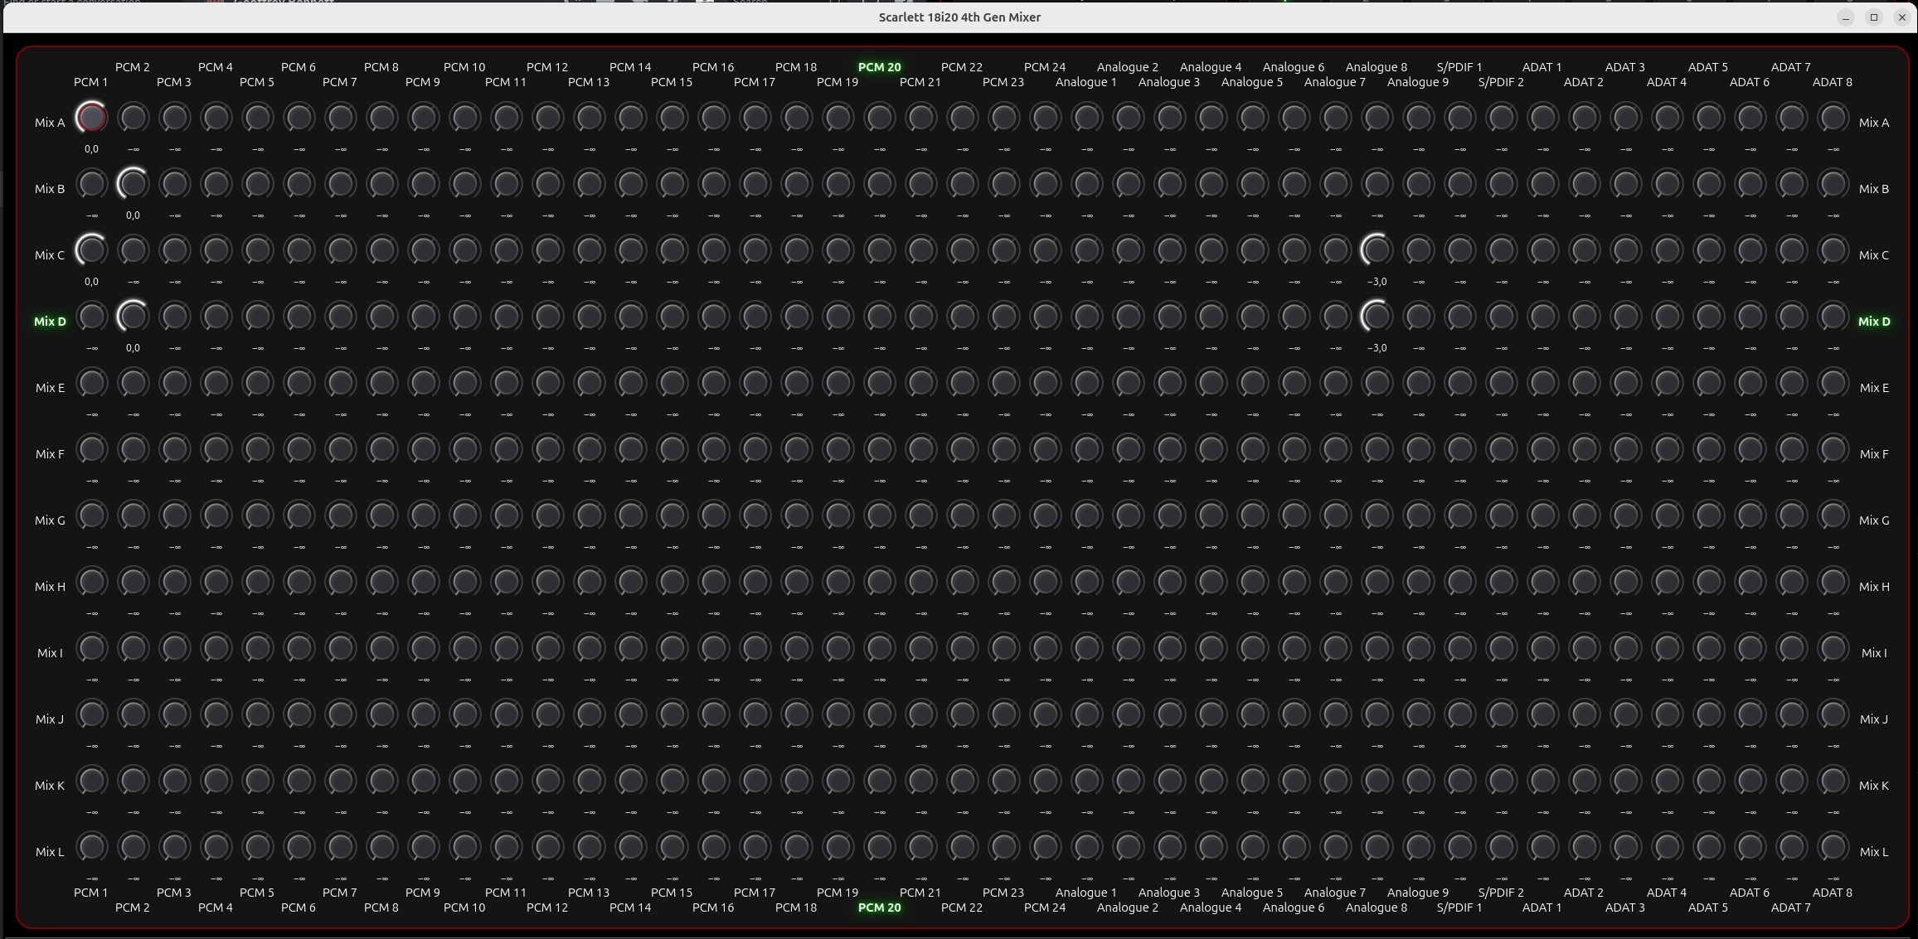Click the Mix H knob for PCM 3
The height and width of the screenshot is (939, 1918).
point(174,582)
